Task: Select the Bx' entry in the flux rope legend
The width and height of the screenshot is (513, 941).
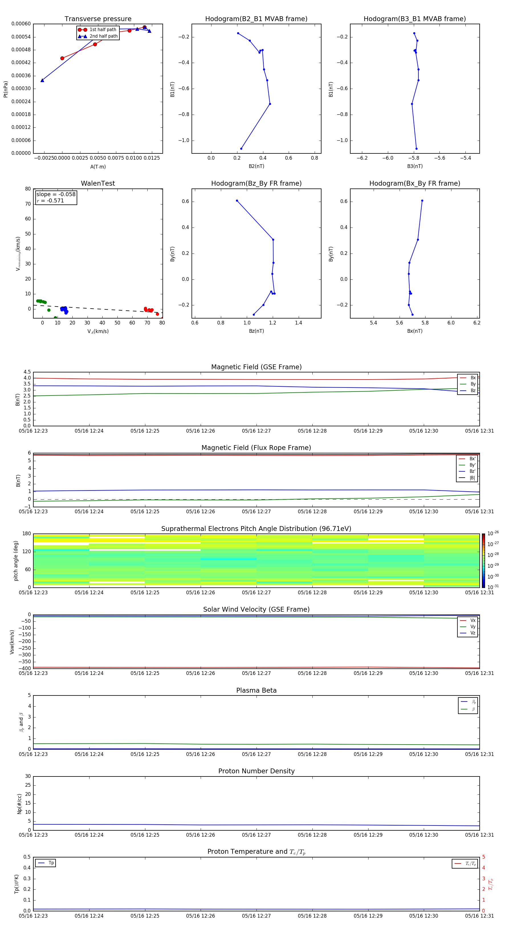Action: coord(467,459)
